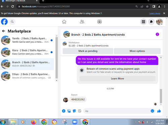Click Learn More about payment scams
The image size is (168, 125).
[118, 79]
